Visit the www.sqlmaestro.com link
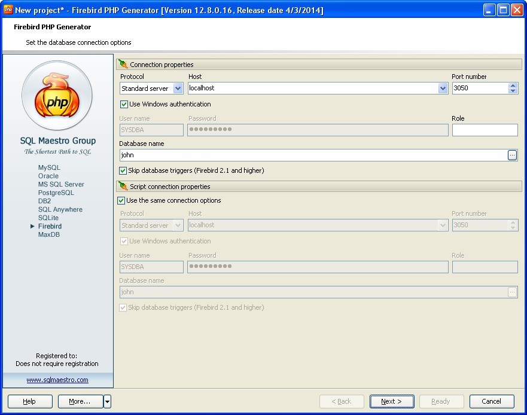The width and height of the screenshot is (527, 415). [57, 380]
